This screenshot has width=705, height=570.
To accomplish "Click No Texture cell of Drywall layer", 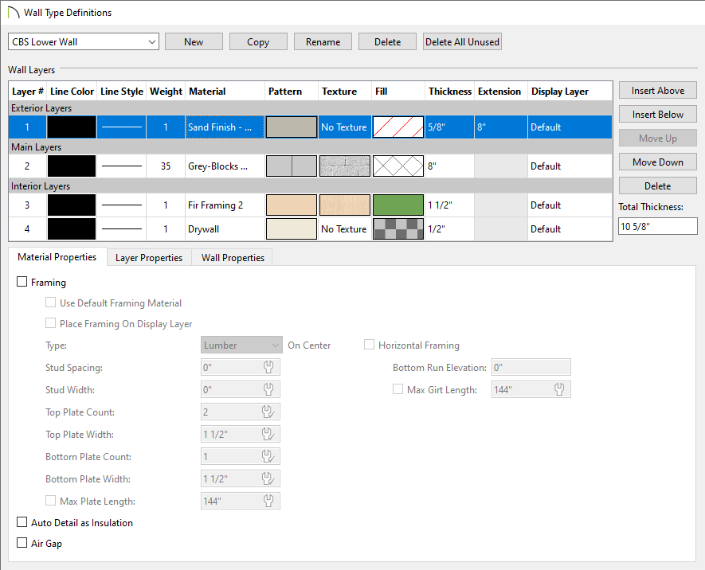I will (345, 229).
